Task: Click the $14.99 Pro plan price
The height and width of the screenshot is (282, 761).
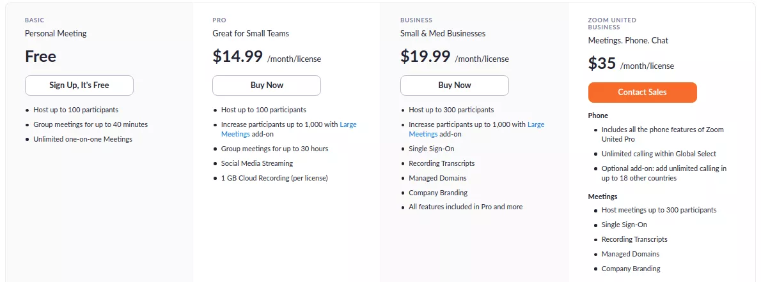Action: tap(237, 57)
